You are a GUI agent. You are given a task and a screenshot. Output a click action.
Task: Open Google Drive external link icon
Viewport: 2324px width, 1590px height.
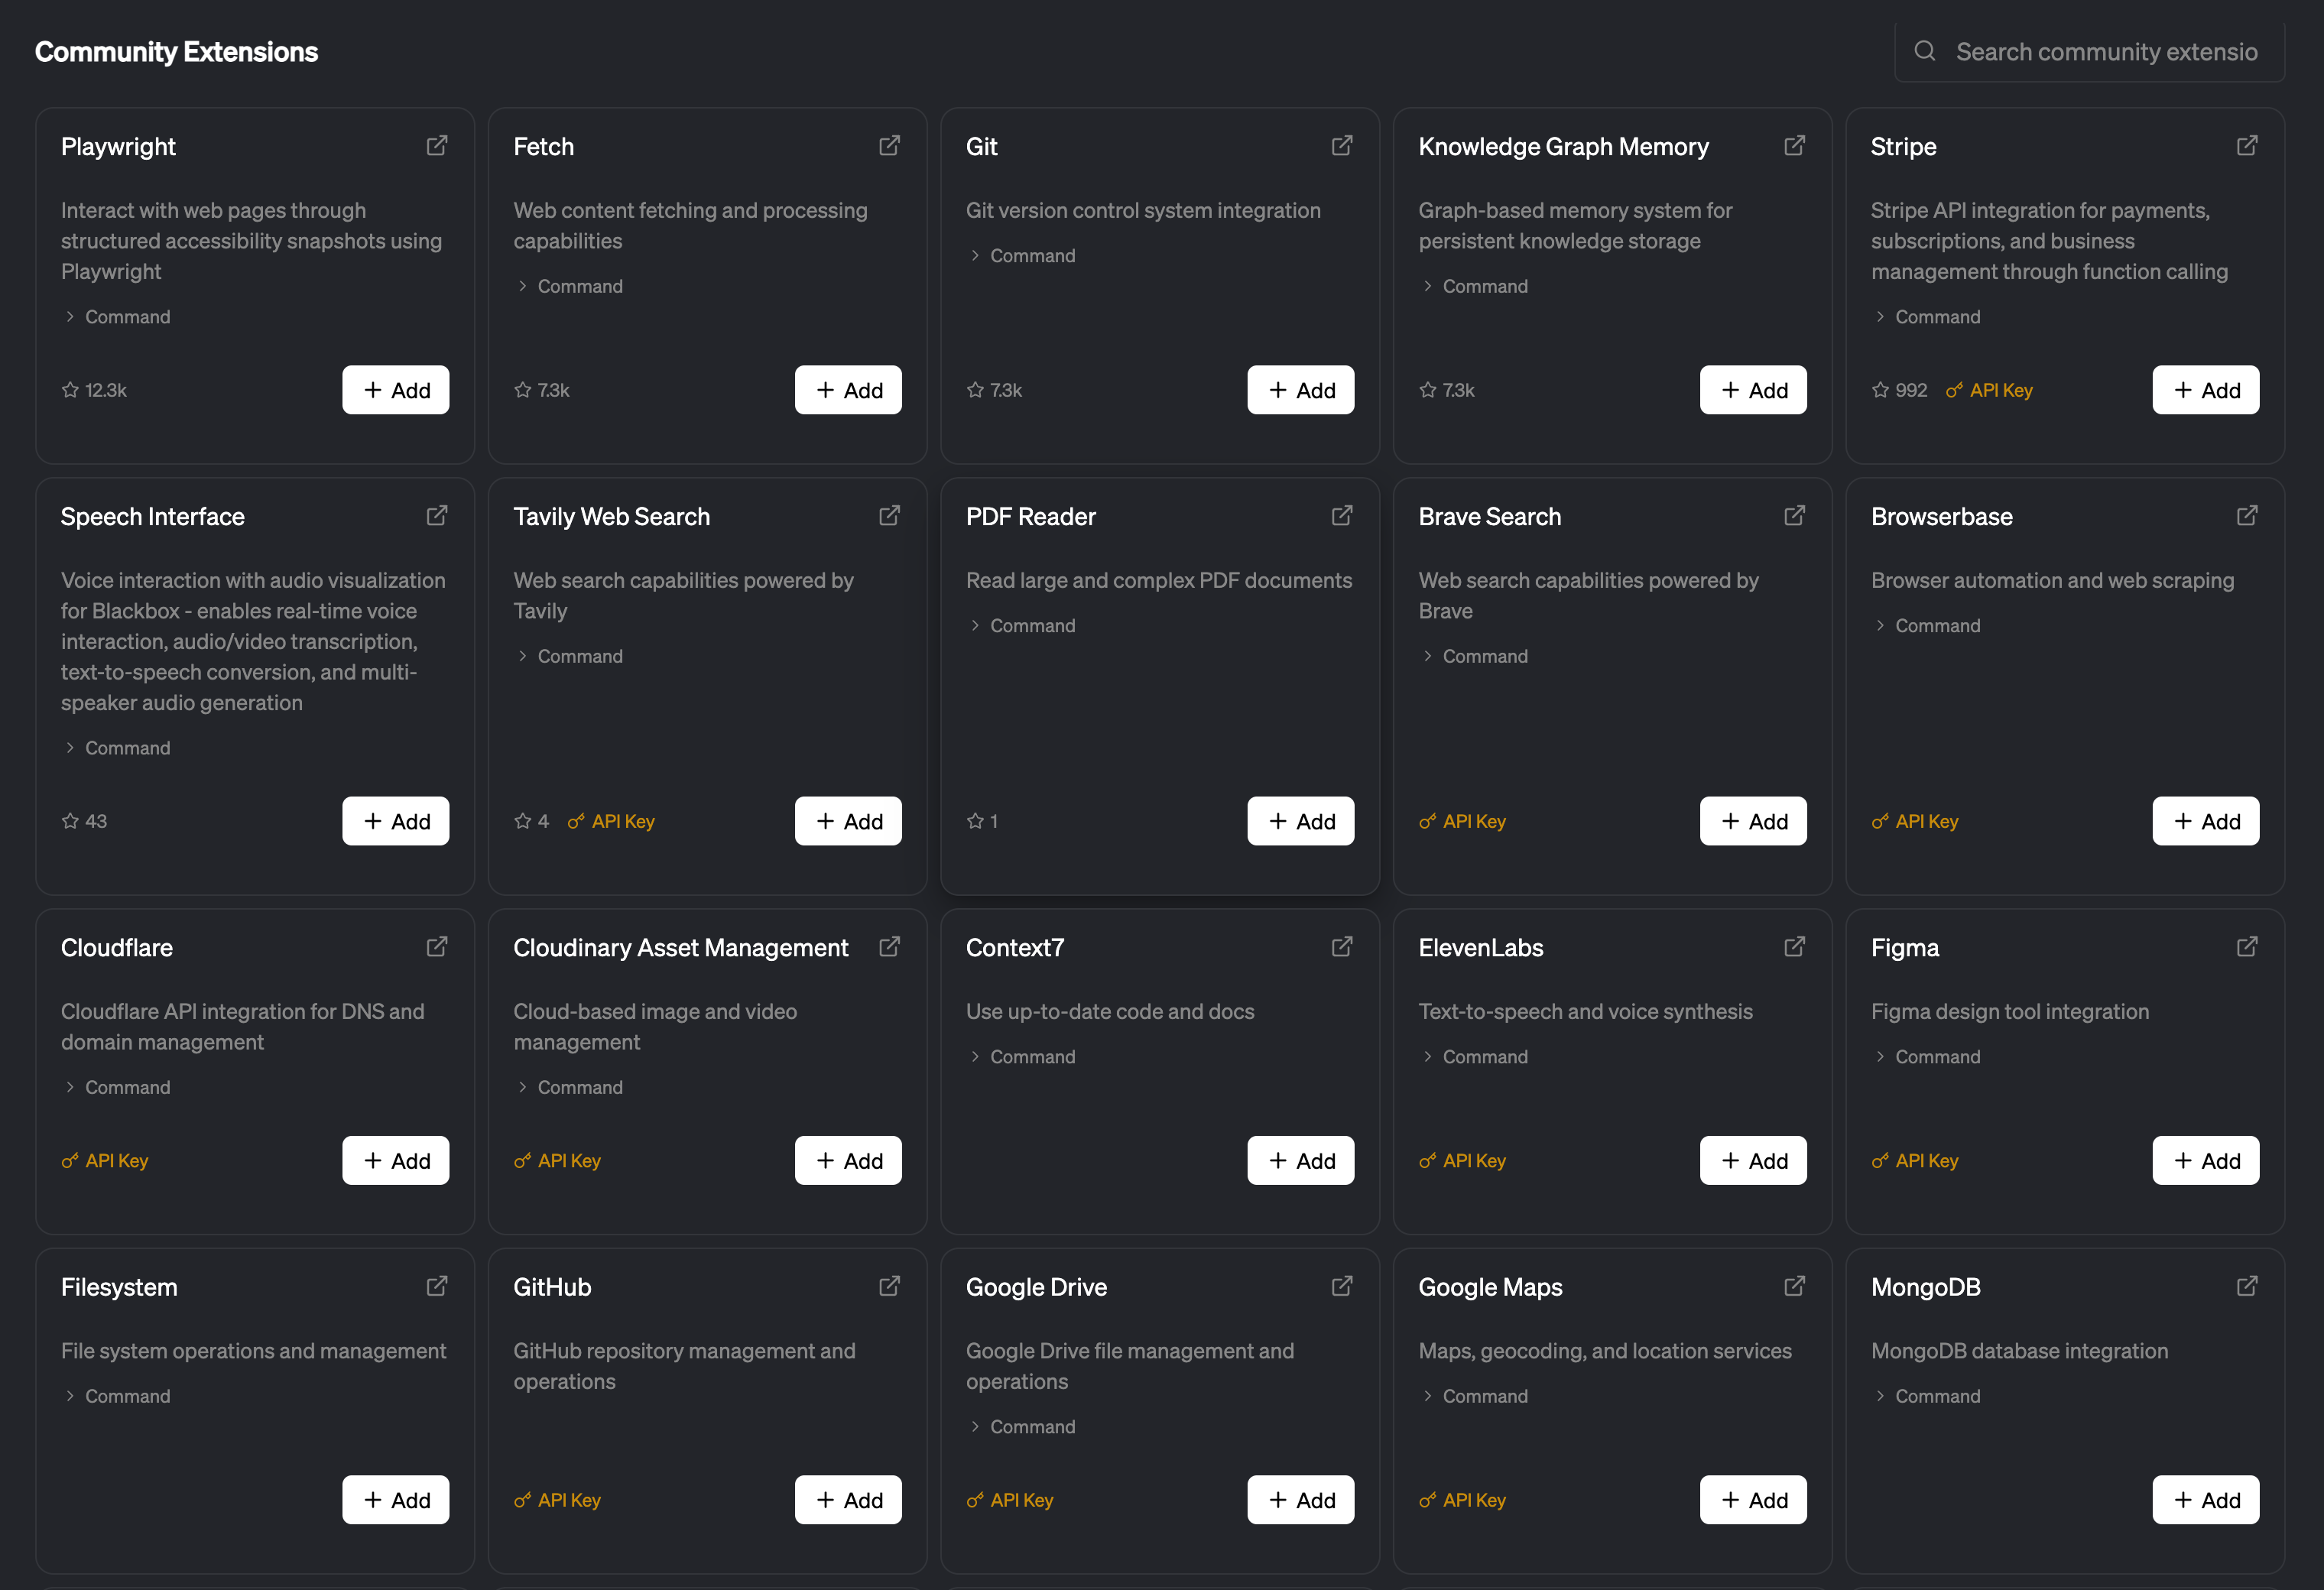[x=1342, y=1286]
